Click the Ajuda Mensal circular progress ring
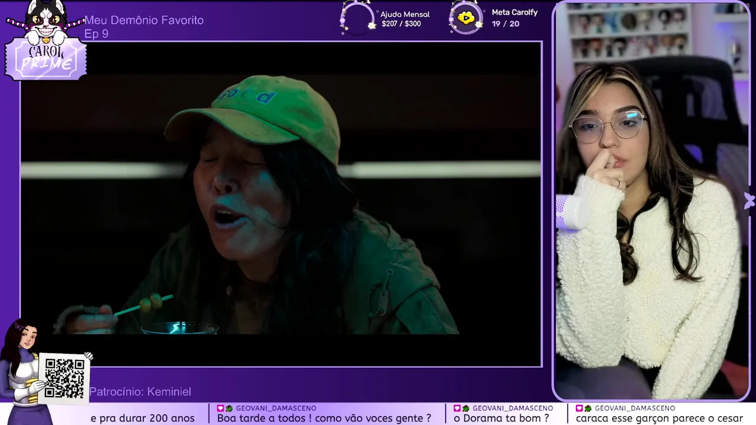This screenshot has height=425, width=756. tap(357, 18)
